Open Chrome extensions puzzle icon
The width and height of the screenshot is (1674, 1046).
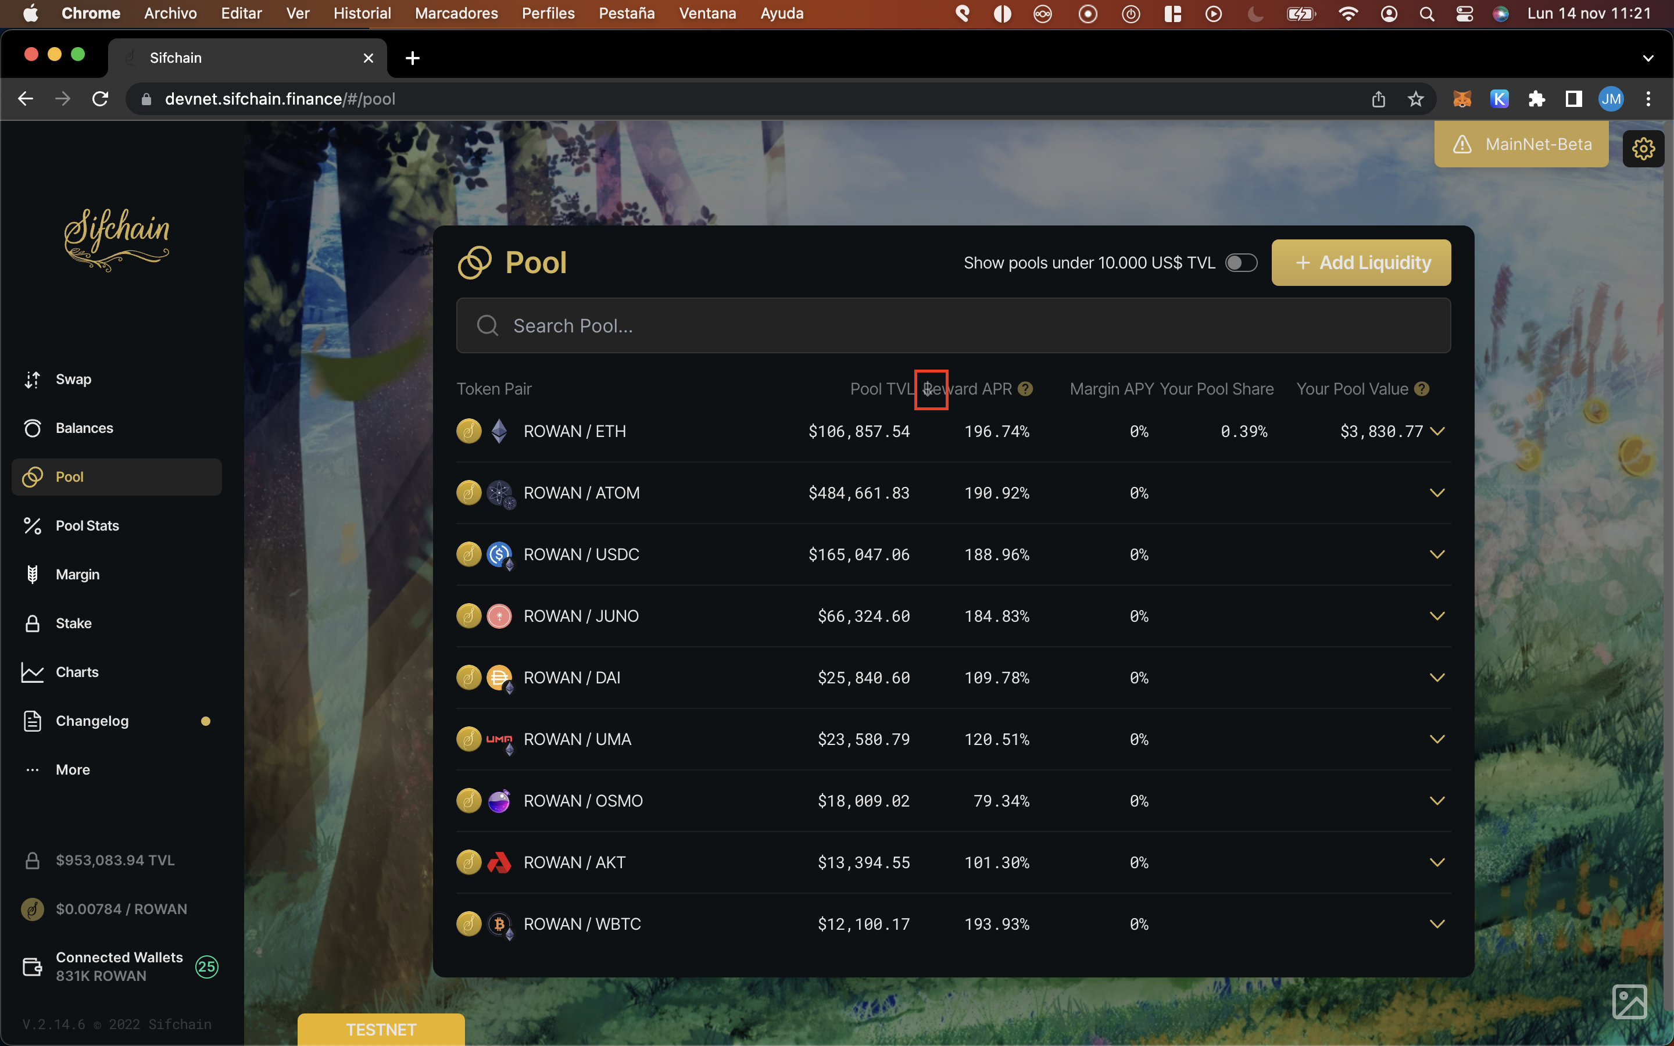[1536, 99]
